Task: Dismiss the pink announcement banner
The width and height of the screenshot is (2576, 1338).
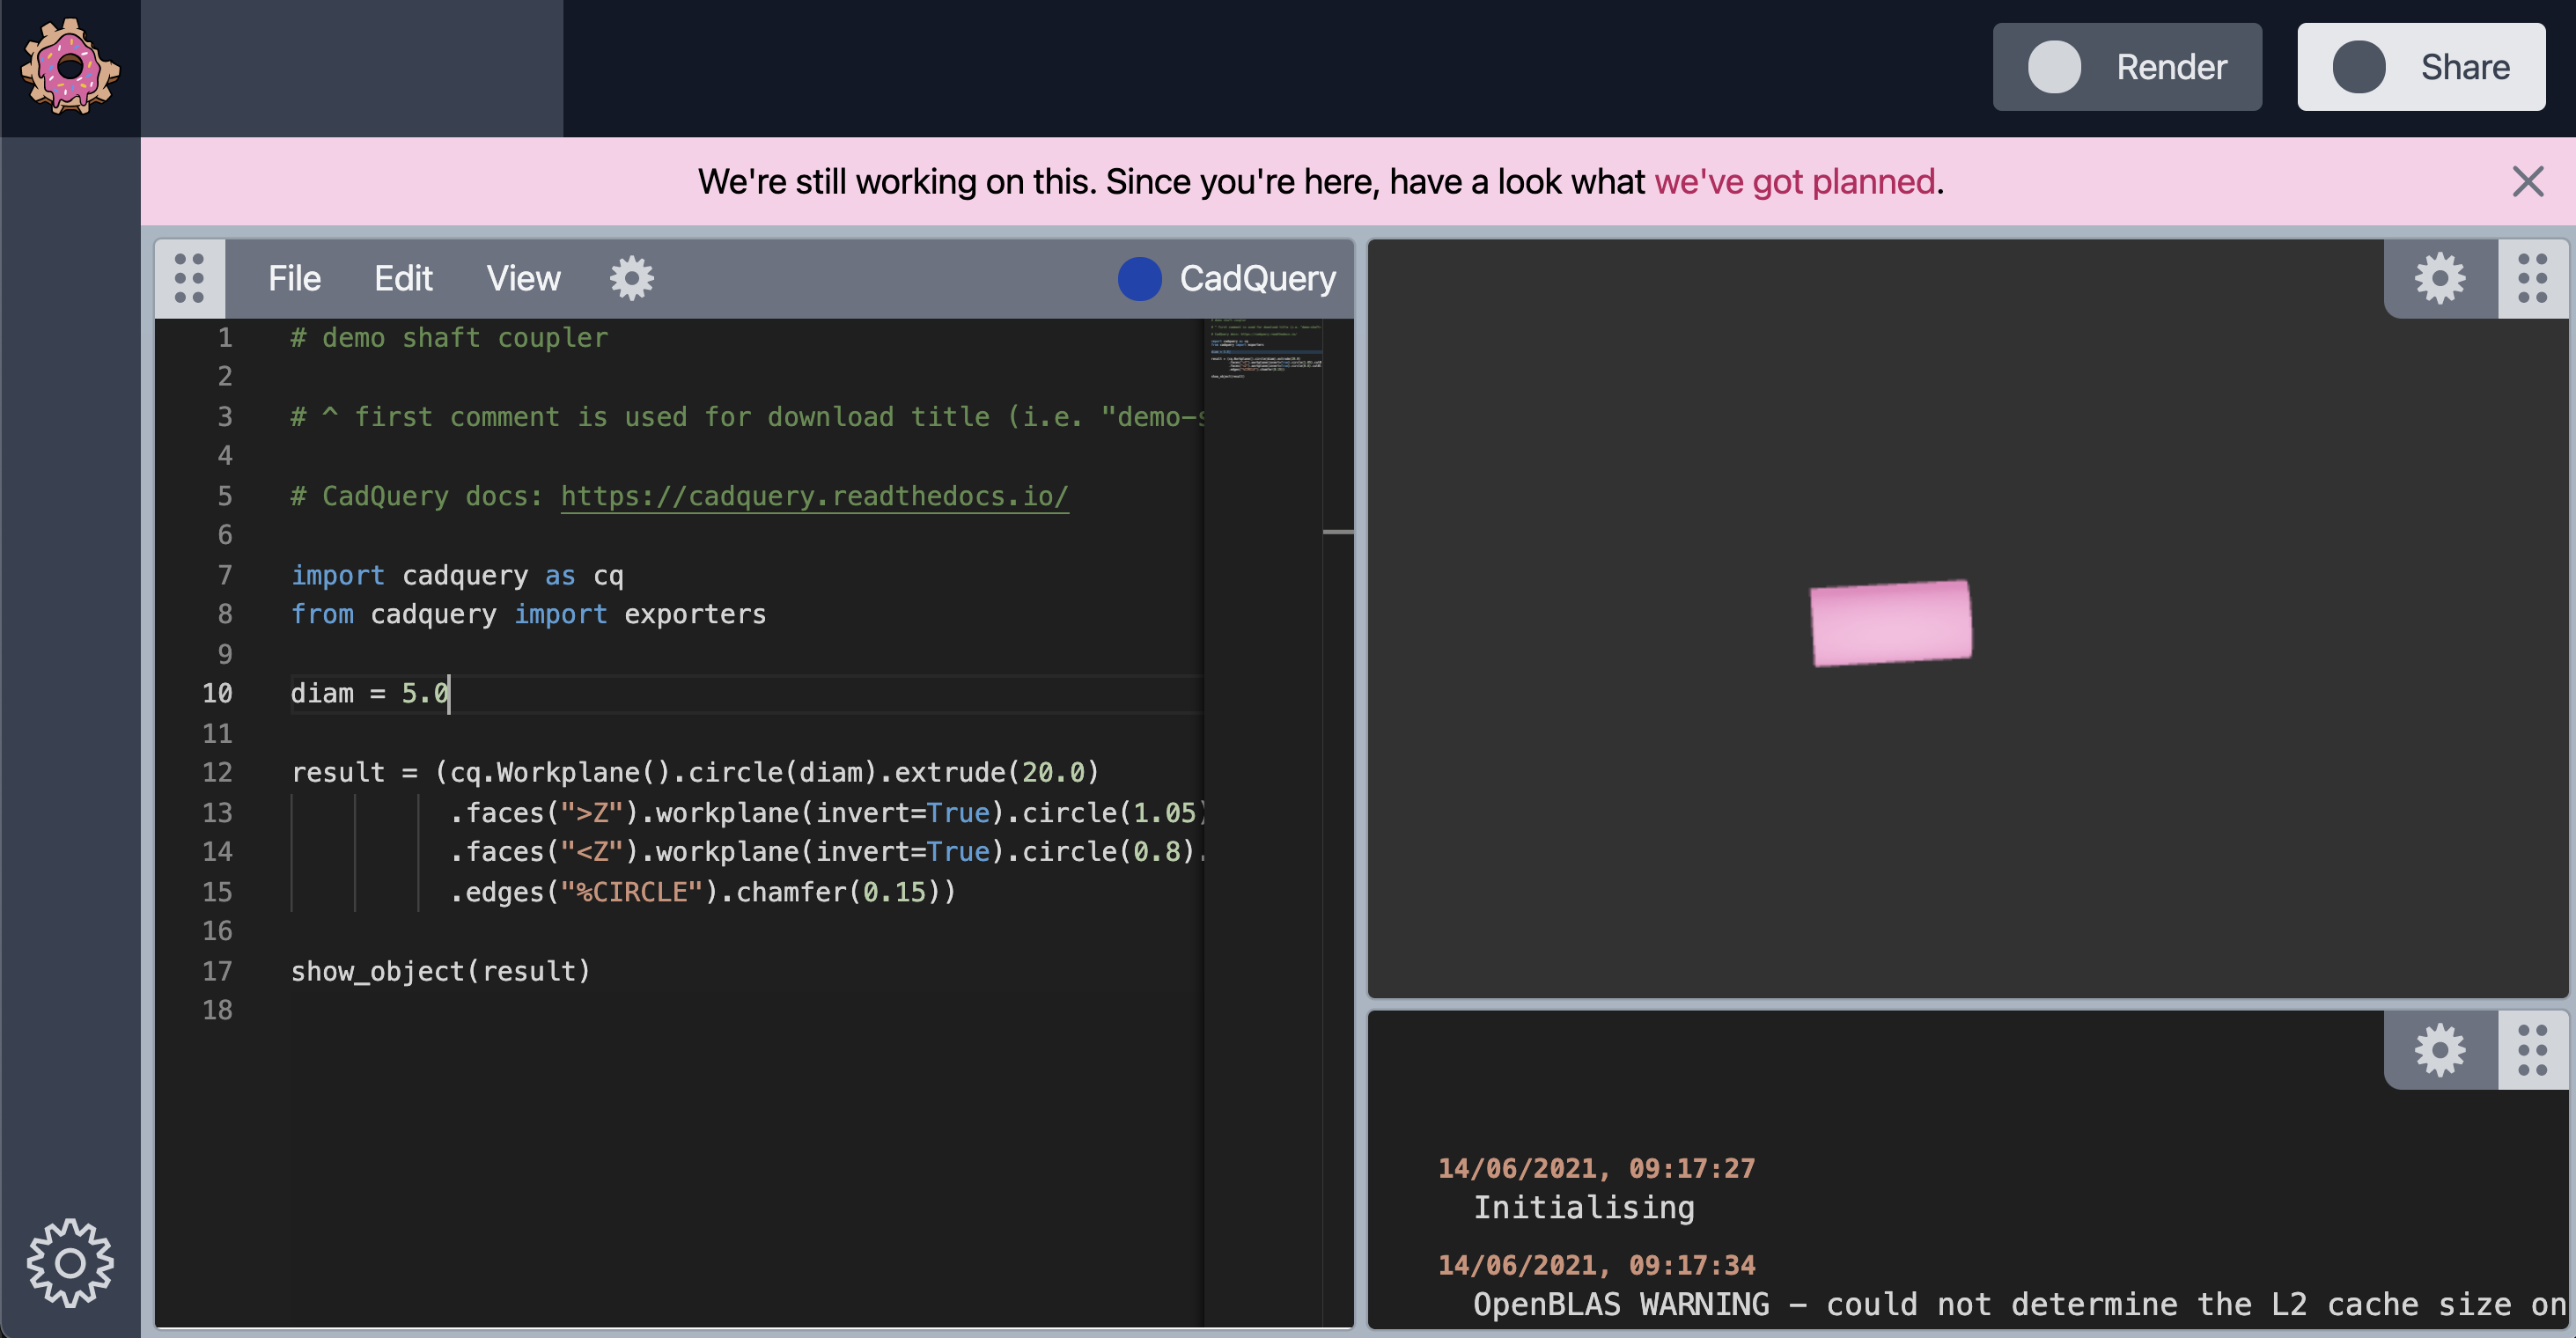Action: (2528, 181)
